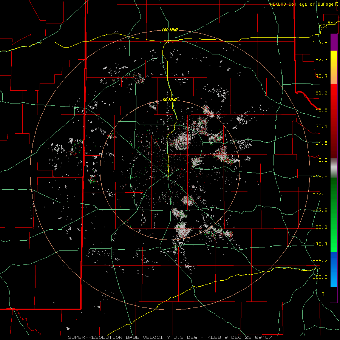Click the 50 NMI range ring label

[x=170, y=100]
